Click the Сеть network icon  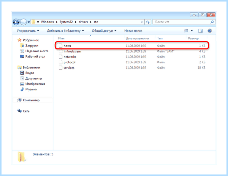coord(19,111)
